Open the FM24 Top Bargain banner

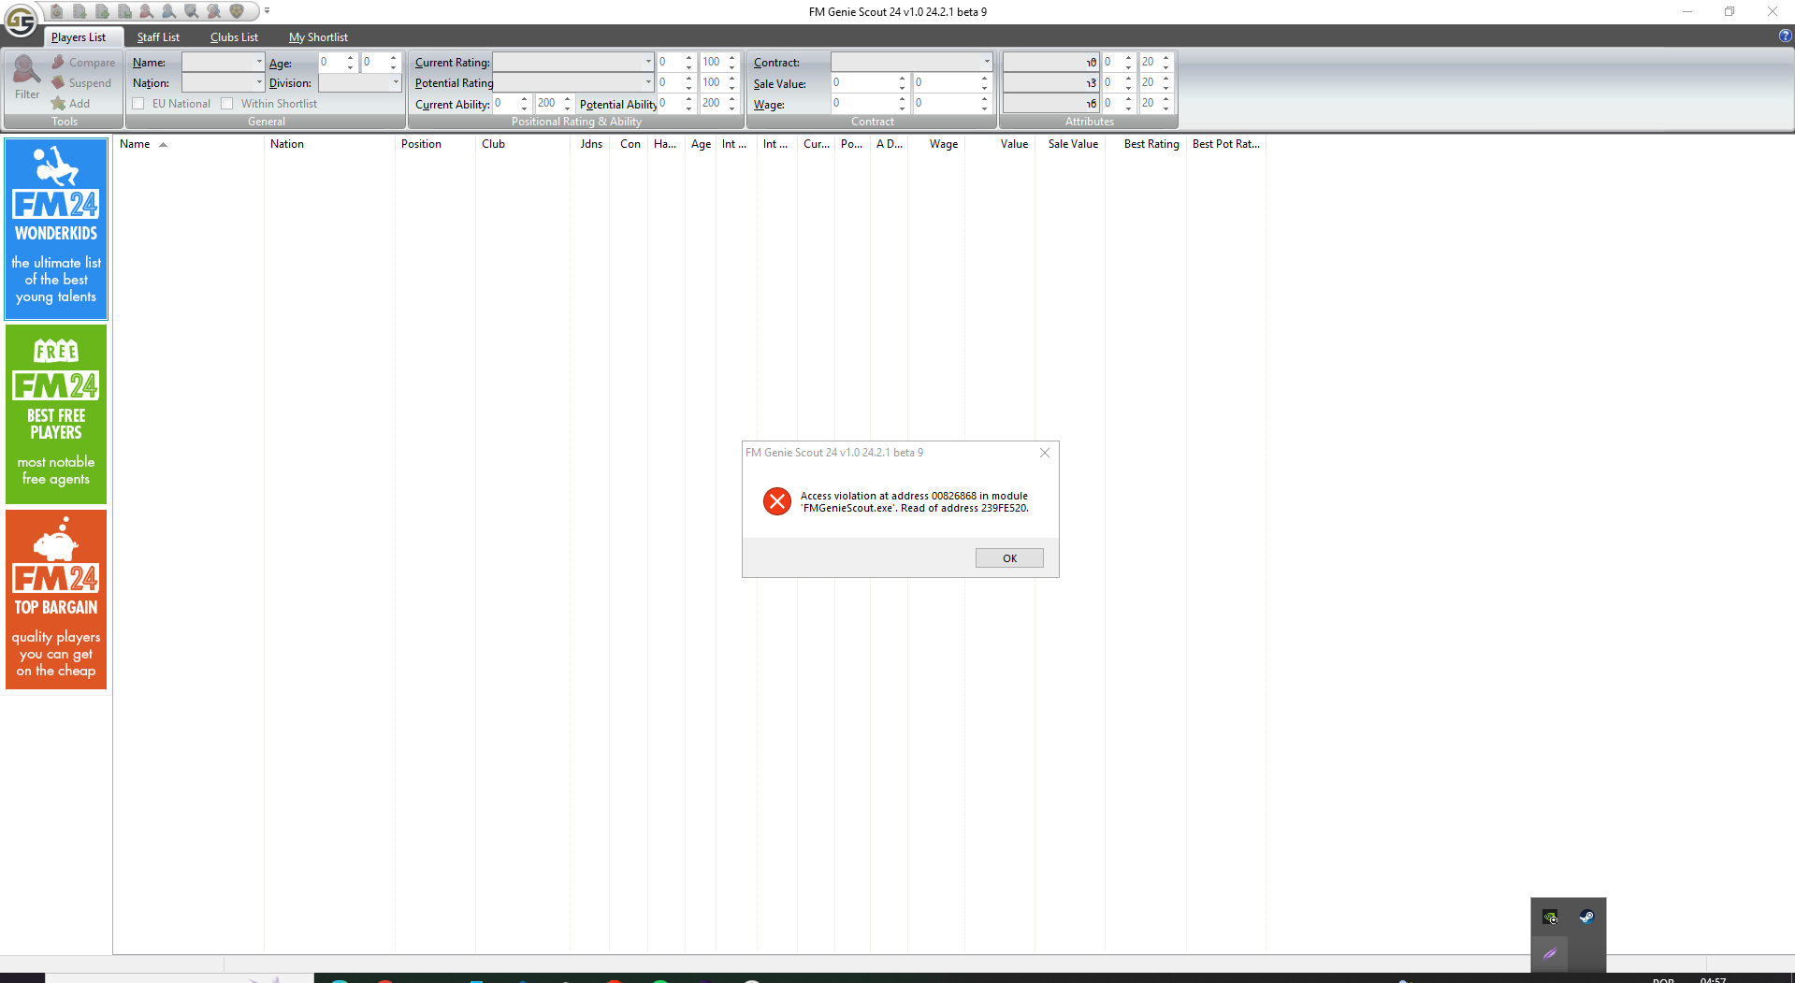(56, 600)
